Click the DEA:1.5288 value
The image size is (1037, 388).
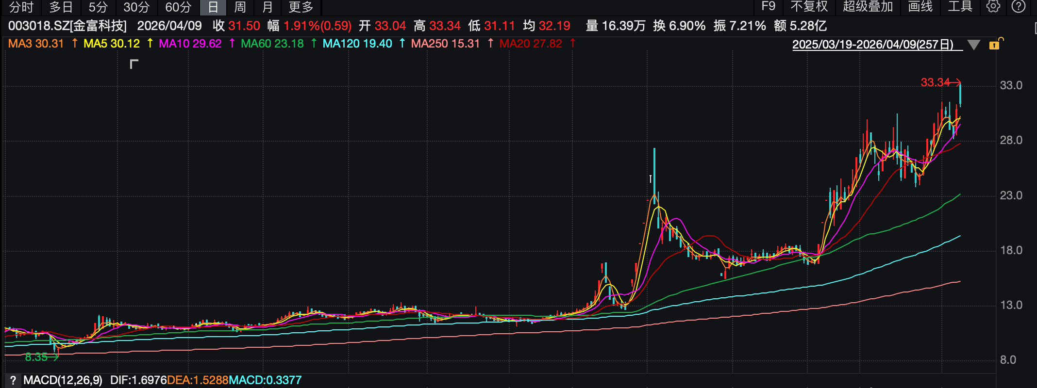click(198, 380)
